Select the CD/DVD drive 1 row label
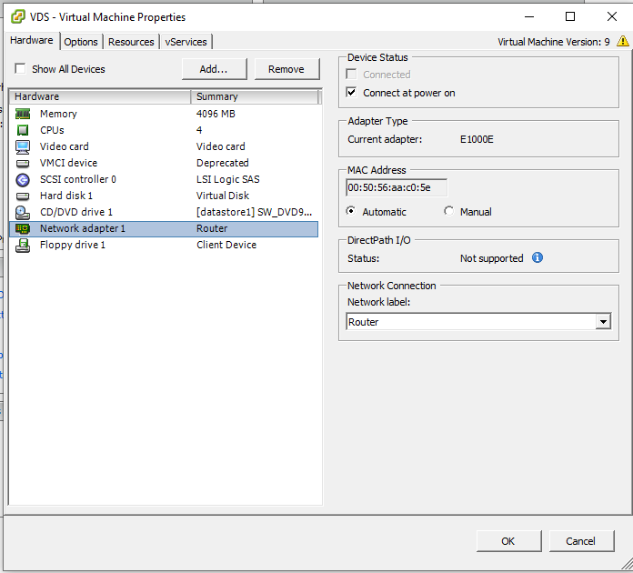Screen dimensions: 633x573 pyautogui.click(x=76, y=212)
